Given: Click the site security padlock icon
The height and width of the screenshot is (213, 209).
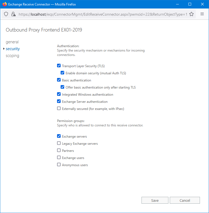Looking at the screenshot, I should tap(13, 14).
